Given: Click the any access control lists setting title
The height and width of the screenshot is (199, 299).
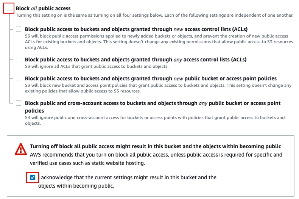Looking at the screenshot, I should click(x=135, y=60).
